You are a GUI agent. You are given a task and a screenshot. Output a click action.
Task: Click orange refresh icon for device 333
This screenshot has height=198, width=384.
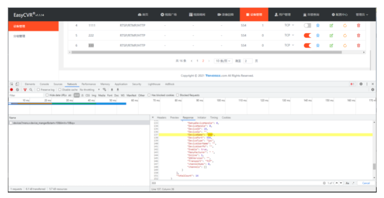(345, 46)
